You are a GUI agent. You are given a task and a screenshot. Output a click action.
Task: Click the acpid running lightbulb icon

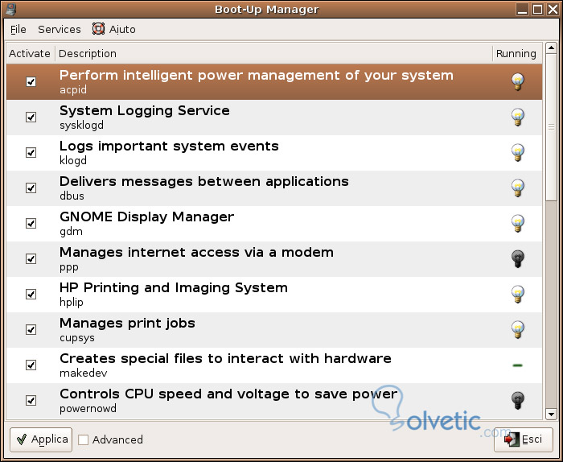[x=517, y=82]
